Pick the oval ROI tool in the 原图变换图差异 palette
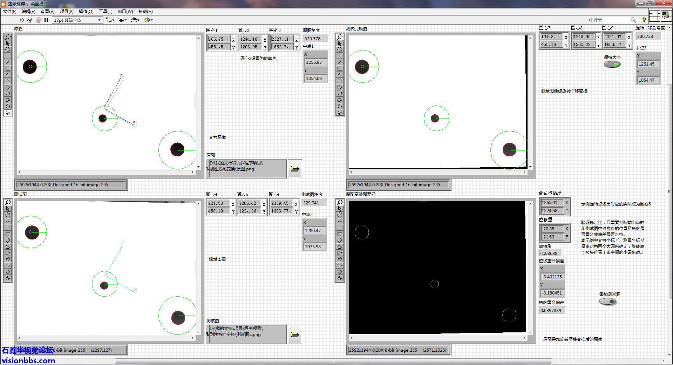 pos(340,272)
